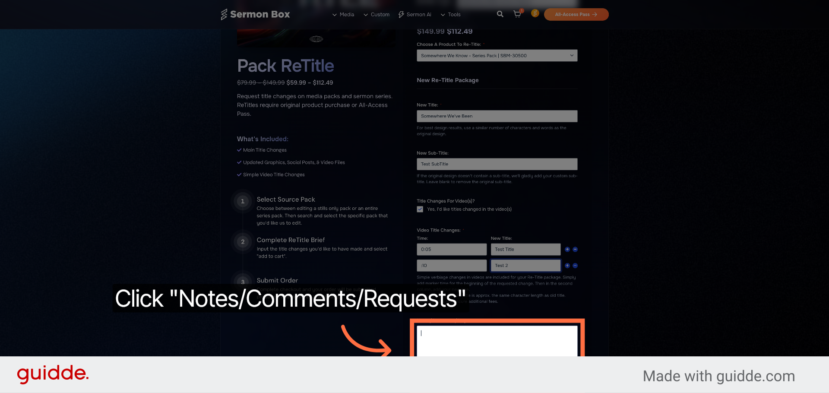
Task: Open the Tools menu
Action: pos(450,15)
